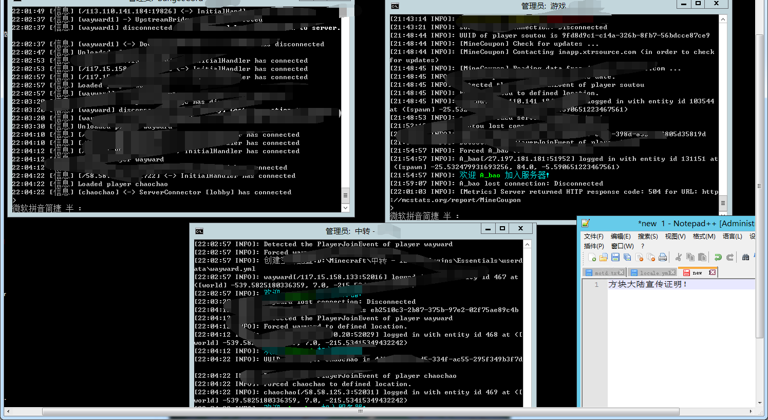Open the 窗口(W) menu in Notepad++
This screenshot has width=768, height=420.
pyautogui.click(x=623, y=246)
